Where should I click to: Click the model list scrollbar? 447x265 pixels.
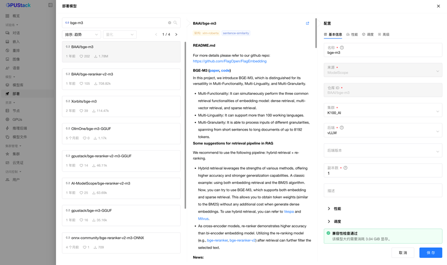tap(185, 125)
